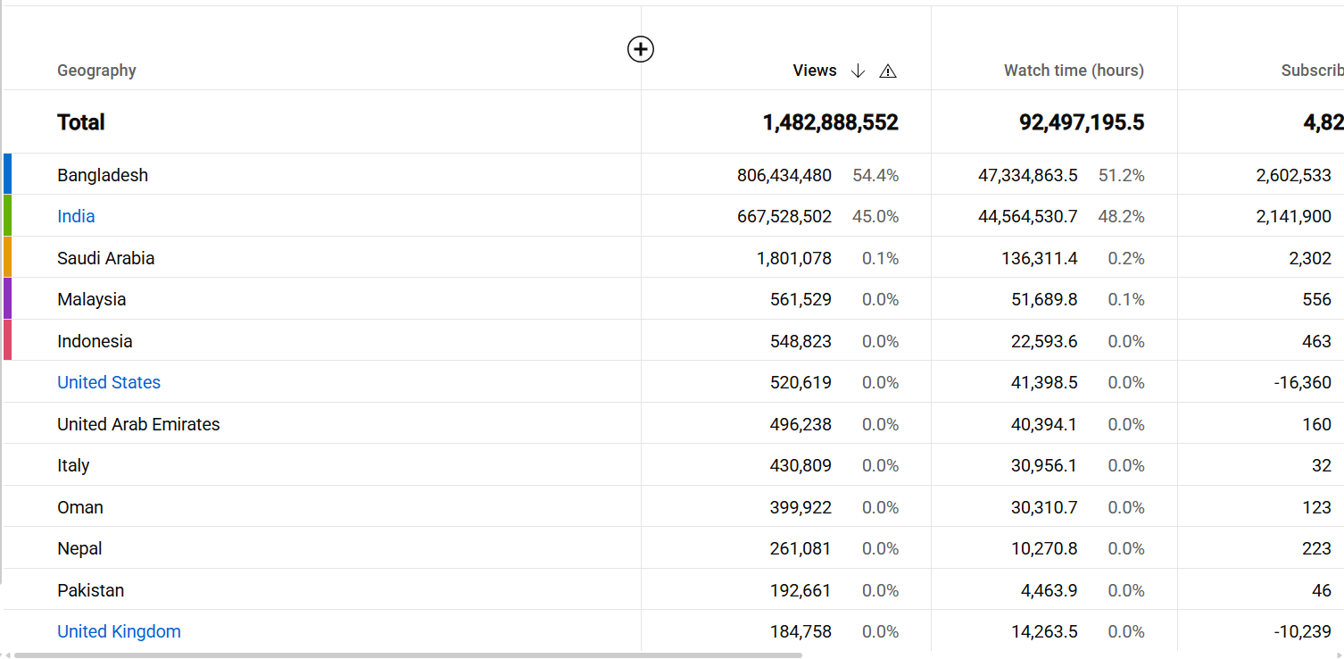
Task: Click the warning triangle next to Views
Action: (888, 71)
